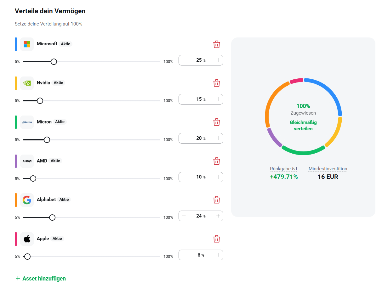The height and width of the screenshot is (300, 382).
Task: Click the purple AMD donut segment
Action: pyautogui.click(x=273, y=138)
